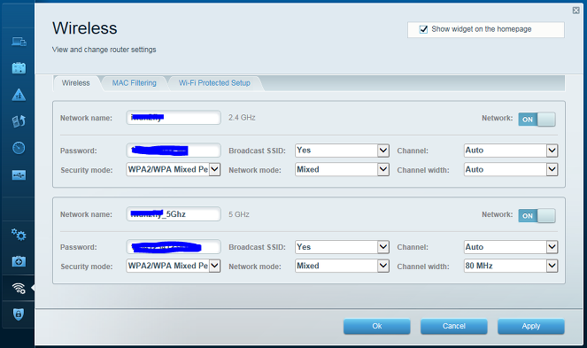Open the Connectivity gears icon
587x348 pixels.
pos(19,235)
